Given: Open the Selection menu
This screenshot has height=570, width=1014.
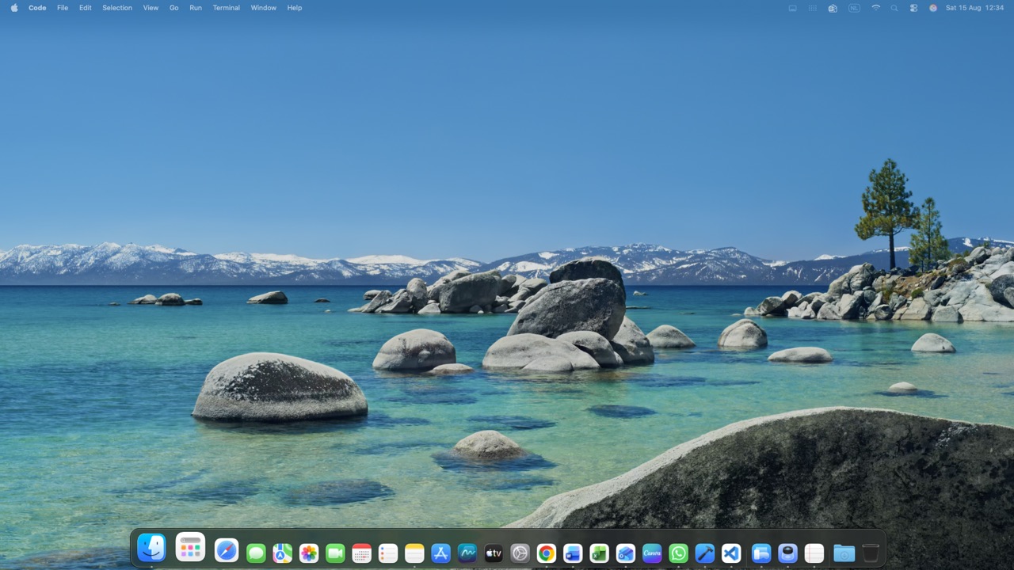Looking at the screenshot, I should [x=117, y=8].
